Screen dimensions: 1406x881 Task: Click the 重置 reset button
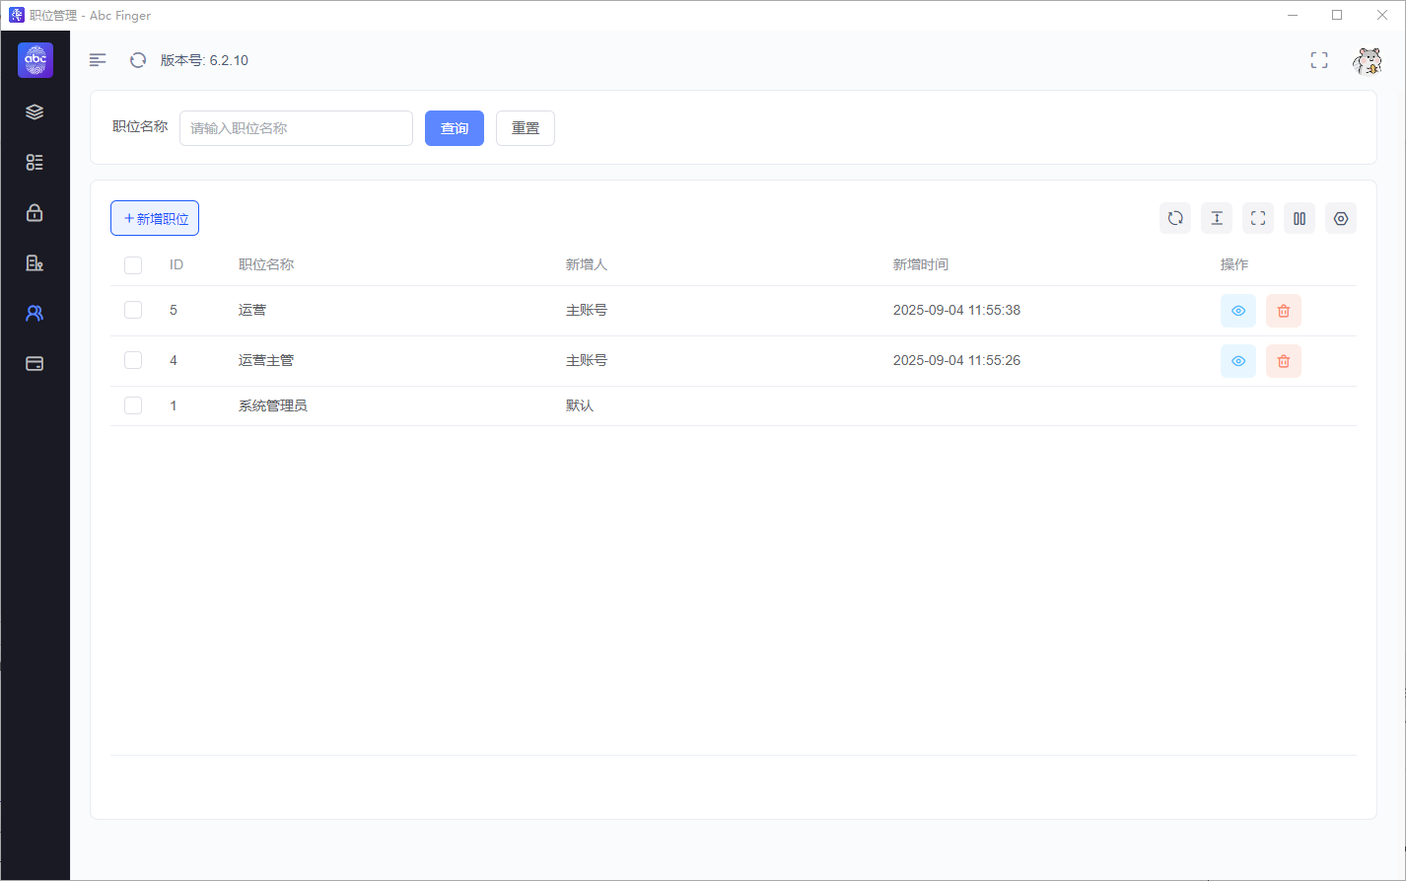click(x=526, y=128)
